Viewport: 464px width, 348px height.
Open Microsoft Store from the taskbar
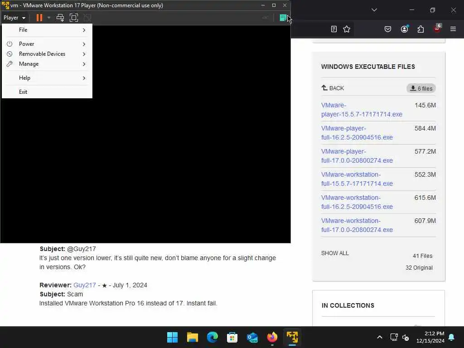[x=232, y=337]
